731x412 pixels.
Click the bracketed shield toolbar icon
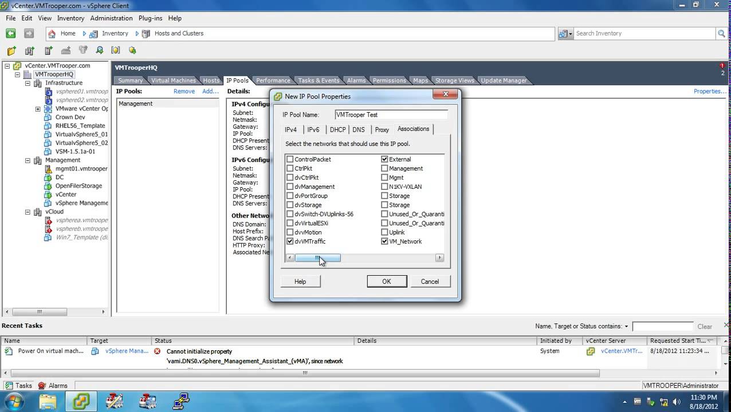pos(116,50)
